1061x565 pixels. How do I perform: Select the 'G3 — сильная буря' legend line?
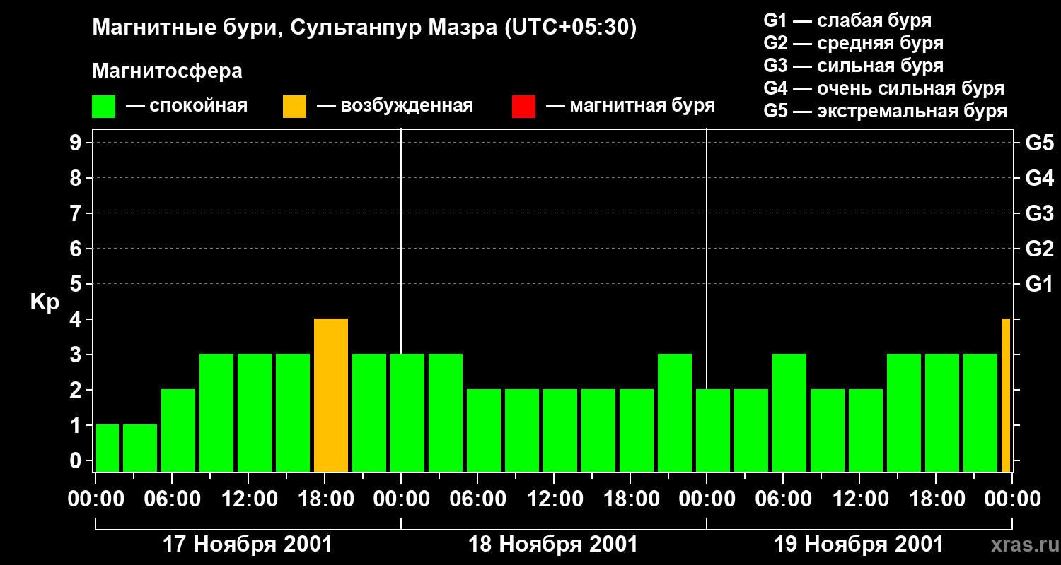[x=853, y=66]
